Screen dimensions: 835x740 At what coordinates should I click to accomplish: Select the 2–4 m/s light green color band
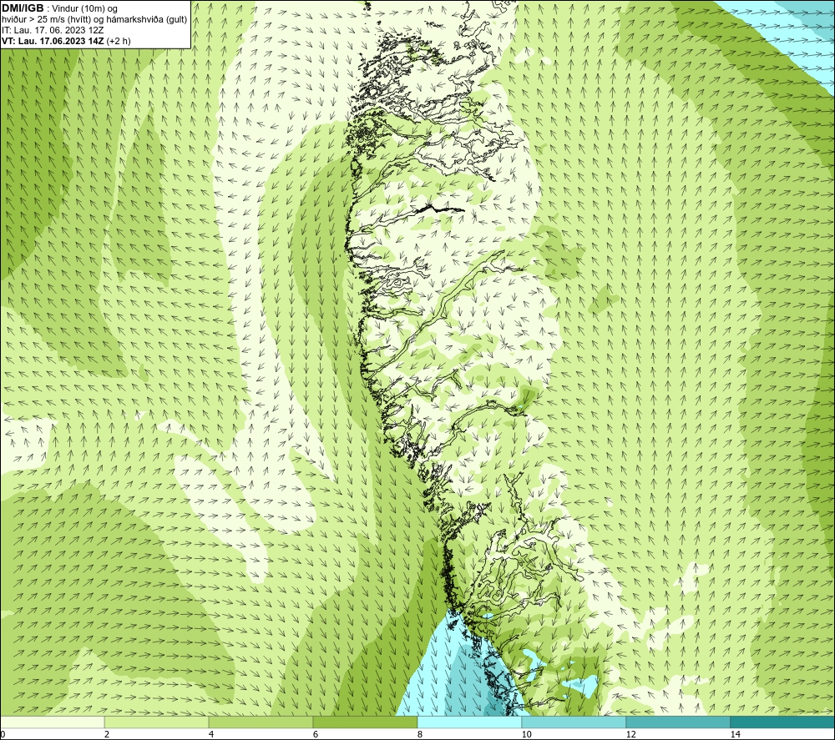(156, 722)
